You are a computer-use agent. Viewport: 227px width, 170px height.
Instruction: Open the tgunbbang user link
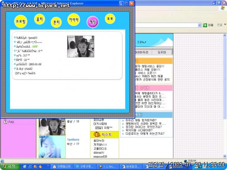tap(73, 139)
